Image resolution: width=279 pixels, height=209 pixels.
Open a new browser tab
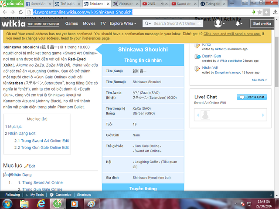click(232, 3)
